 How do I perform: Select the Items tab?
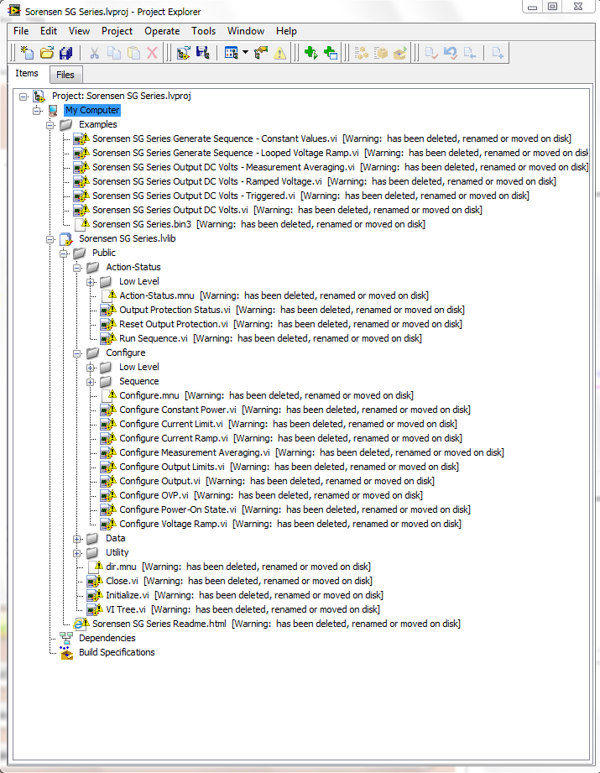click(x=27, y=73)
